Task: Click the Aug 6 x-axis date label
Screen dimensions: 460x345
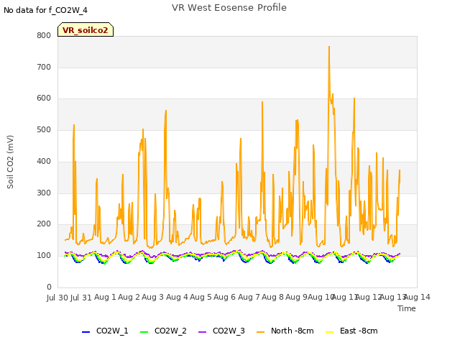Action: click(x=224, y=297)
